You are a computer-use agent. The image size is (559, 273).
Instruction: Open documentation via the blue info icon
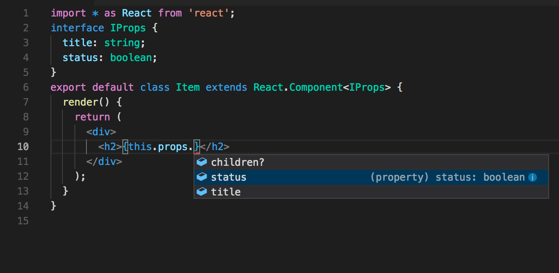(x=533, y=177)
